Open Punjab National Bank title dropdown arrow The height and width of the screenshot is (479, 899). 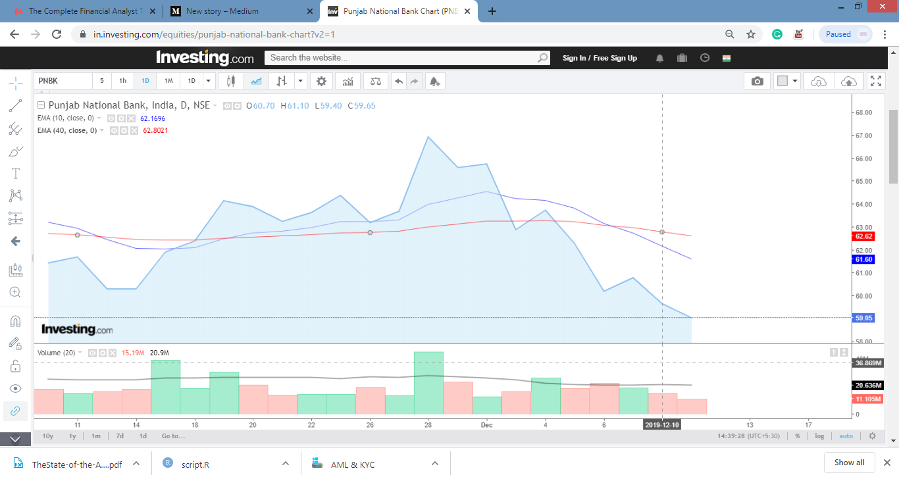point(216,105)
